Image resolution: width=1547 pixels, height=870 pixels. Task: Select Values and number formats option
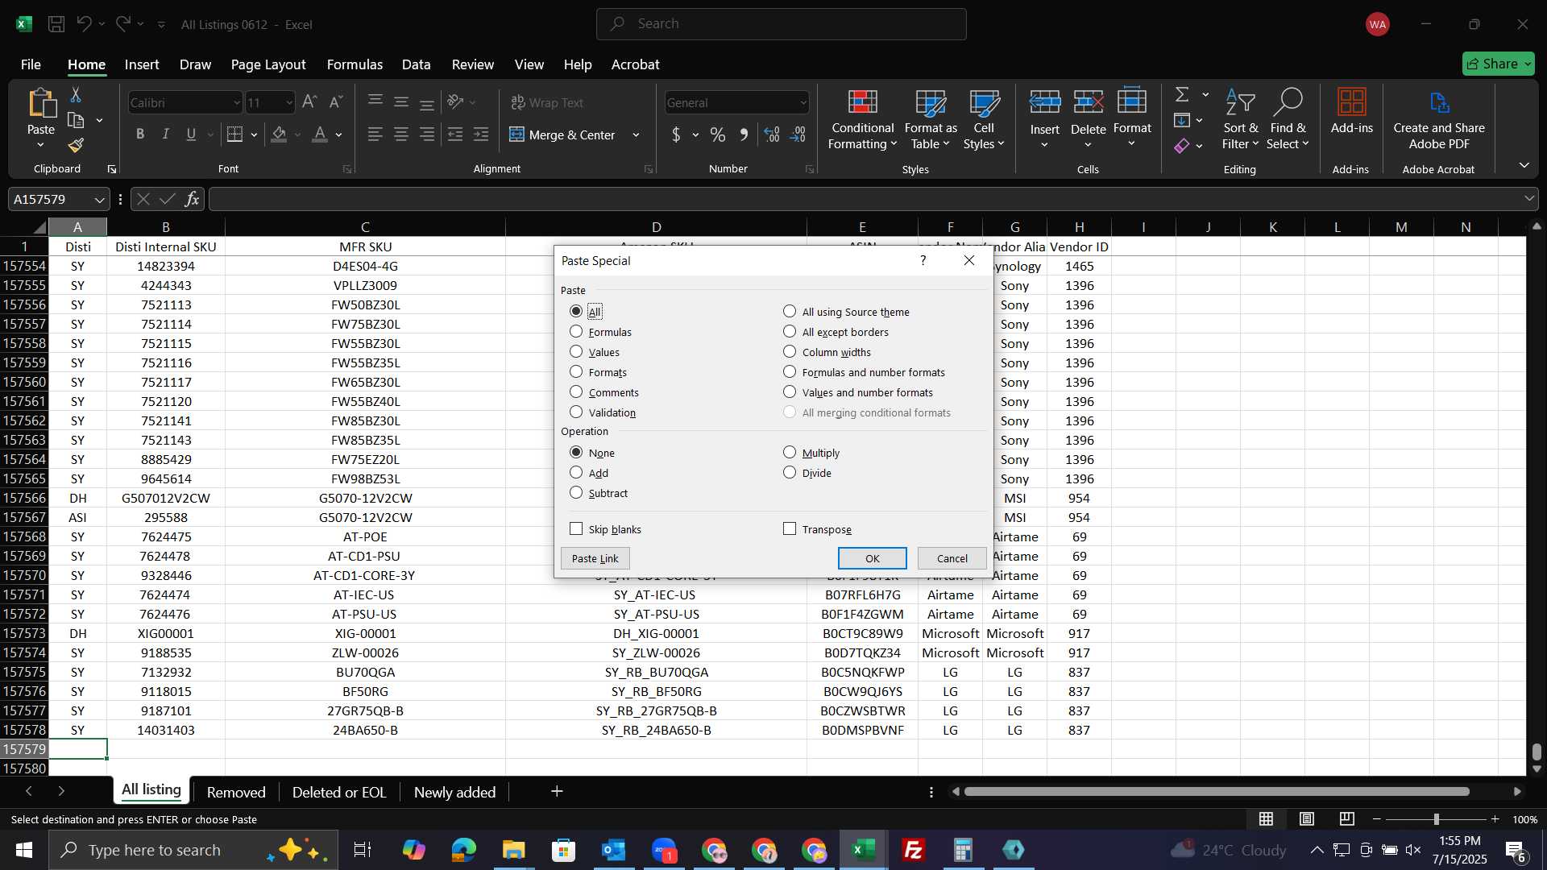click(858, 392)
